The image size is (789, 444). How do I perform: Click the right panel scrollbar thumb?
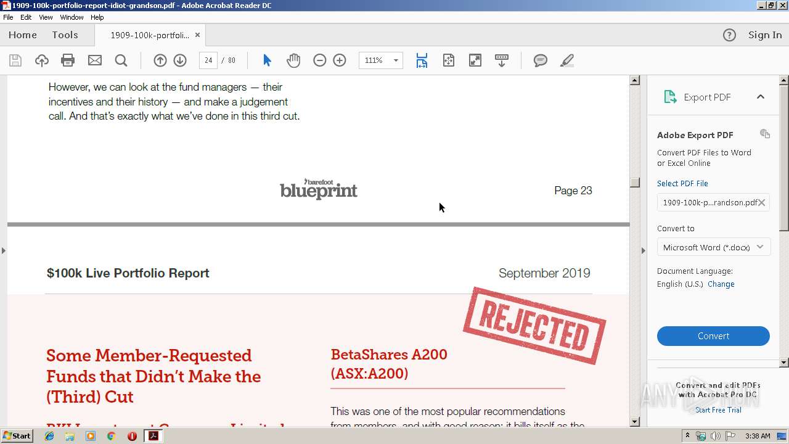point(784,158)
